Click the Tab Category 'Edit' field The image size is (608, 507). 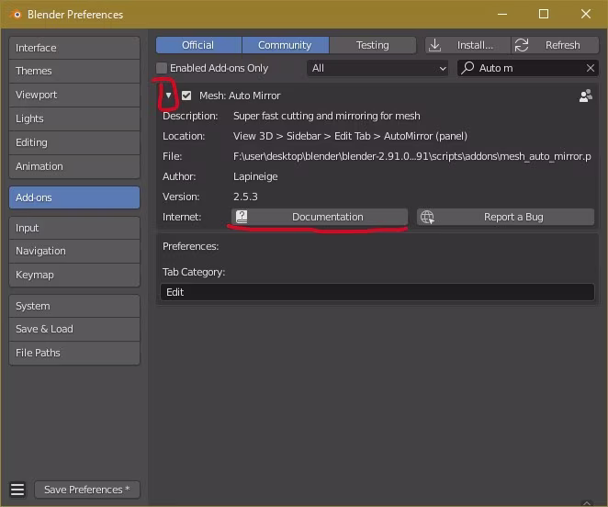tap(377, 292)
